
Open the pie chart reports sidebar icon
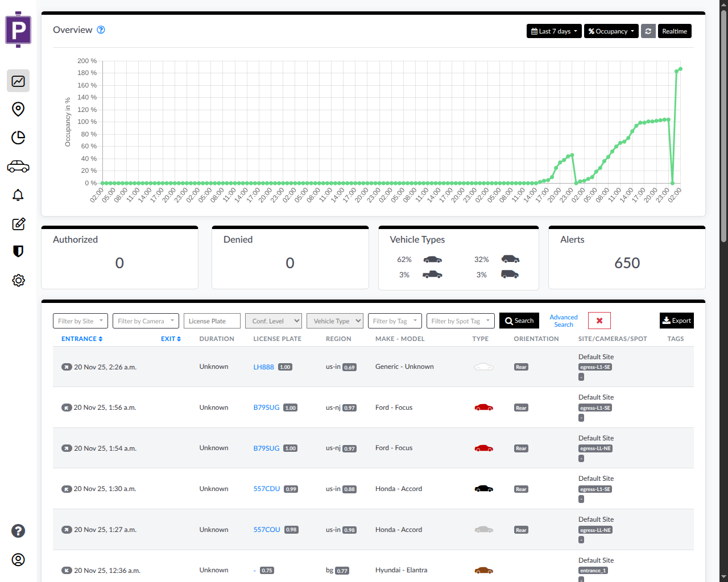(x=18, y=138)
